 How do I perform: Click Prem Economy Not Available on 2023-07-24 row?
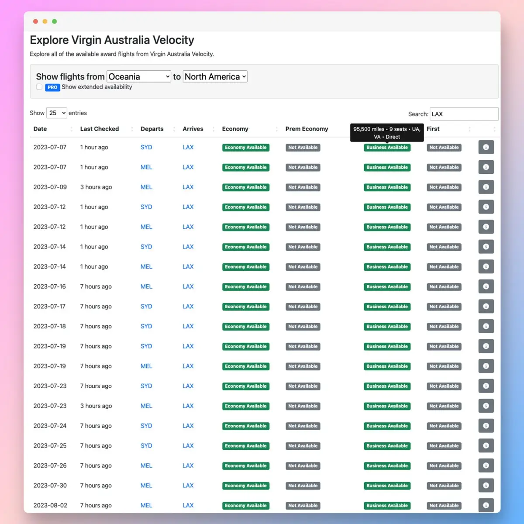click(303, 426)
